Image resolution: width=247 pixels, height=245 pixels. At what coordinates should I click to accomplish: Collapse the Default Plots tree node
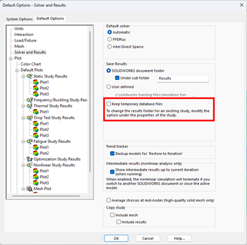pos(17,71)
